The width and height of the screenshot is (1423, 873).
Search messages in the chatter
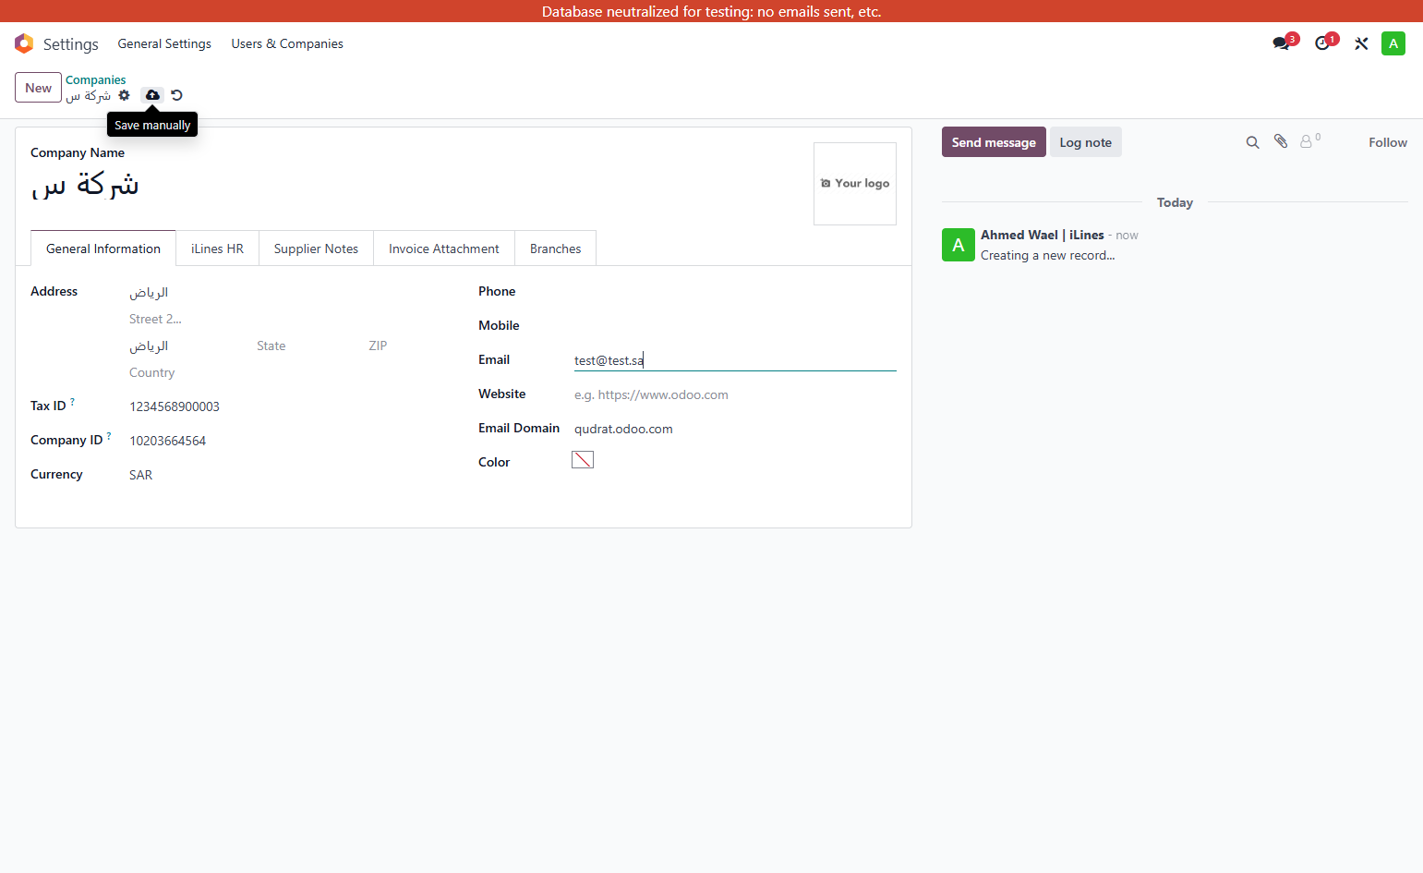(1253, 142)
